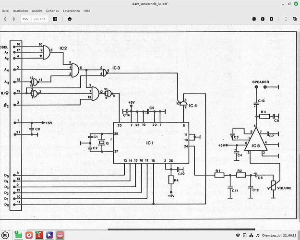Open the Hilfe menu

87,10
